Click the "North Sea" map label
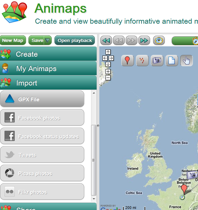 tap(180, 143)
